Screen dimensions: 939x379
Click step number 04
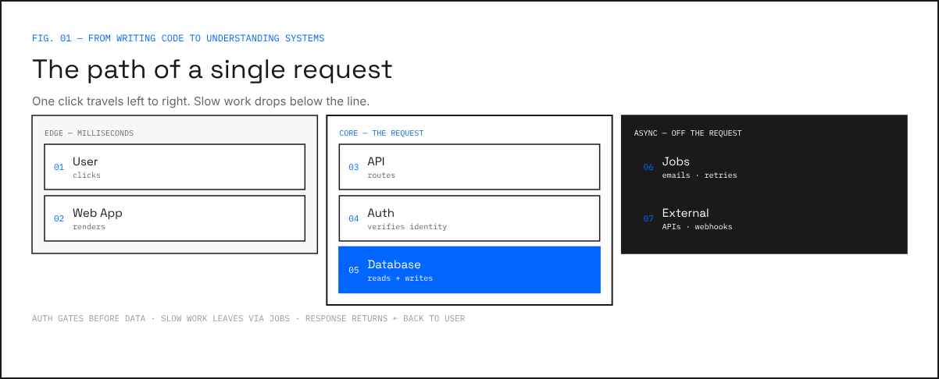click(x=354, y=219)
